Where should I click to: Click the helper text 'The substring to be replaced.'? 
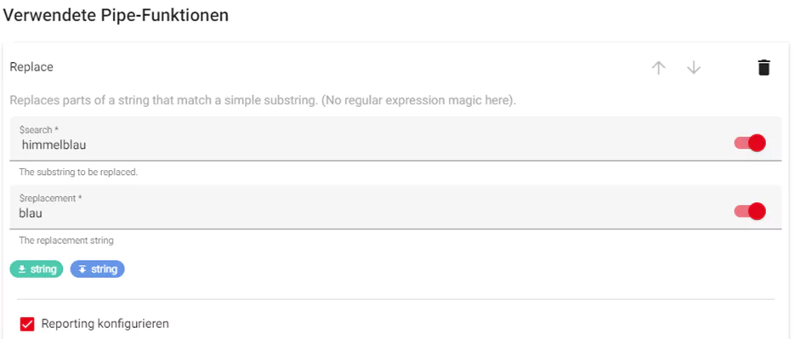[78, 172]
